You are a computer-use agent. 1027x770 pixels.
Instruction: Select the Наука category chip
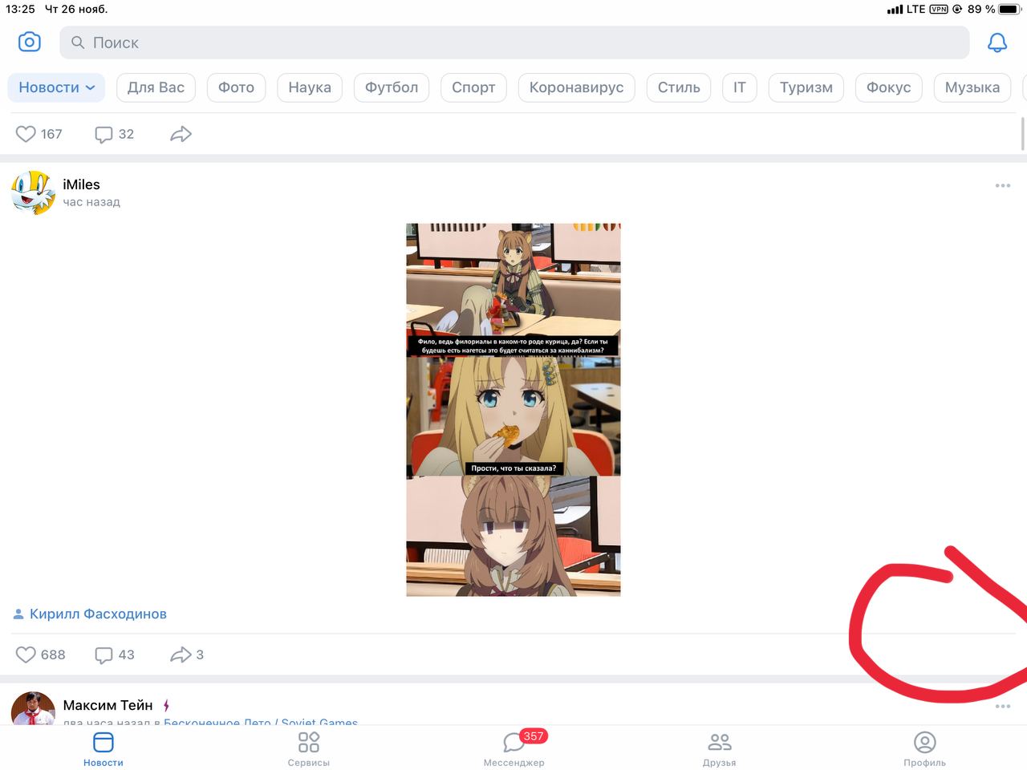pyautogui.click(x=310, y=87)
